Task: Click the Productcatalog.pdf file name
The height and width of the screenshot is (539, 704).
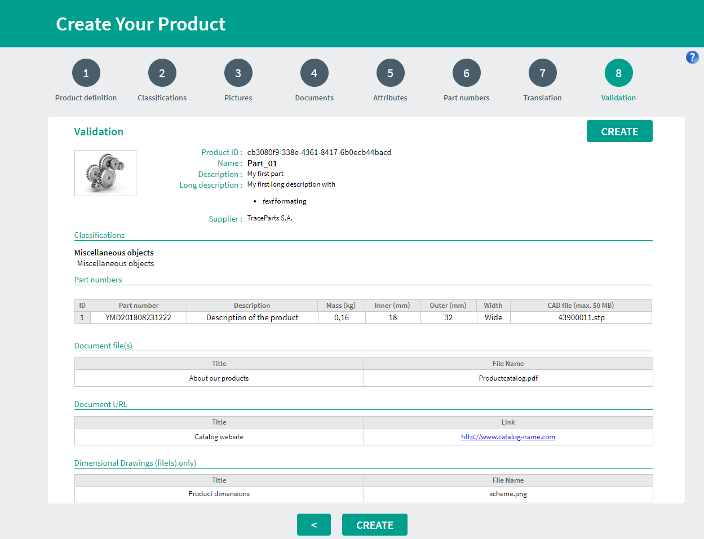Action: pos(508,378)
